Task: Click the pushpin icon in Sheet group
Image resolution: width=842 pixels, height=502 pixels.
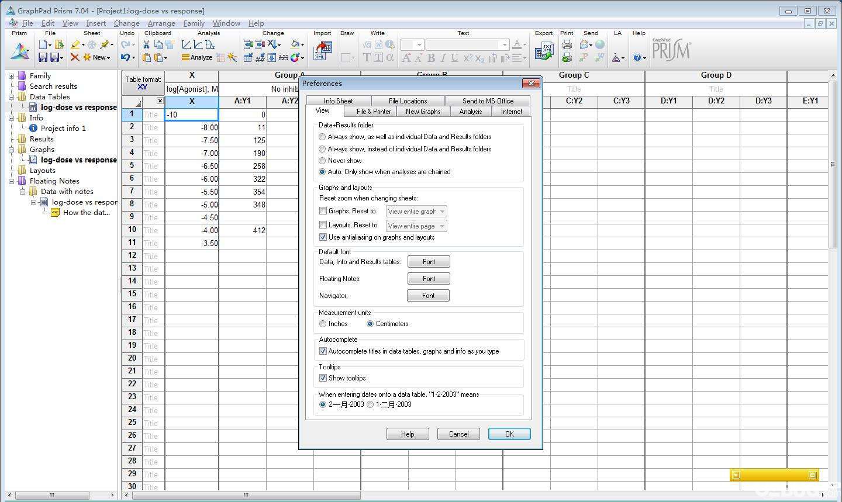Action: [104, 44]
